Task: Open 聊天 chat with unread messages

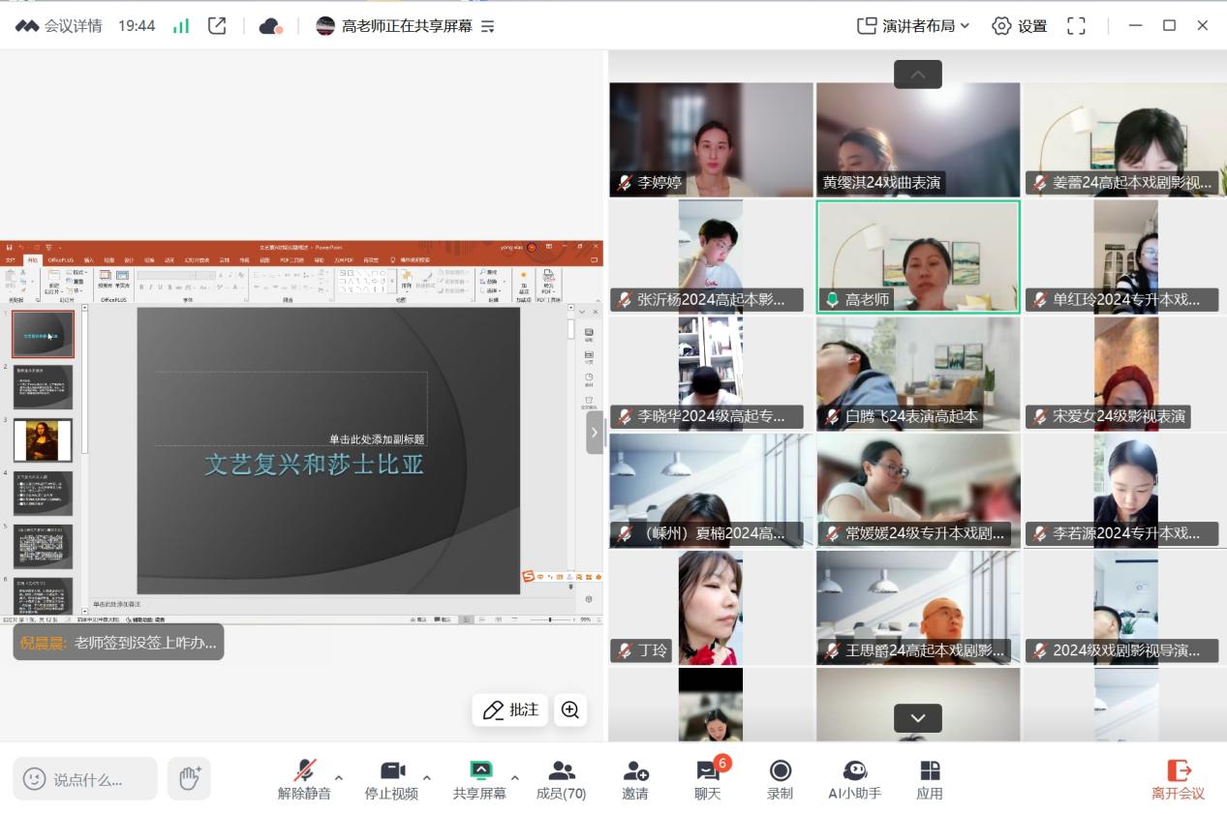Action: point(708,779)
